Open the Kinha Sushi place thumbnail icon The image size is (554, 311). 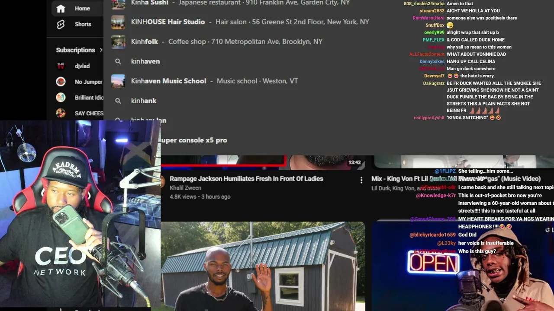pyautogui.click(x=118, y=4)
